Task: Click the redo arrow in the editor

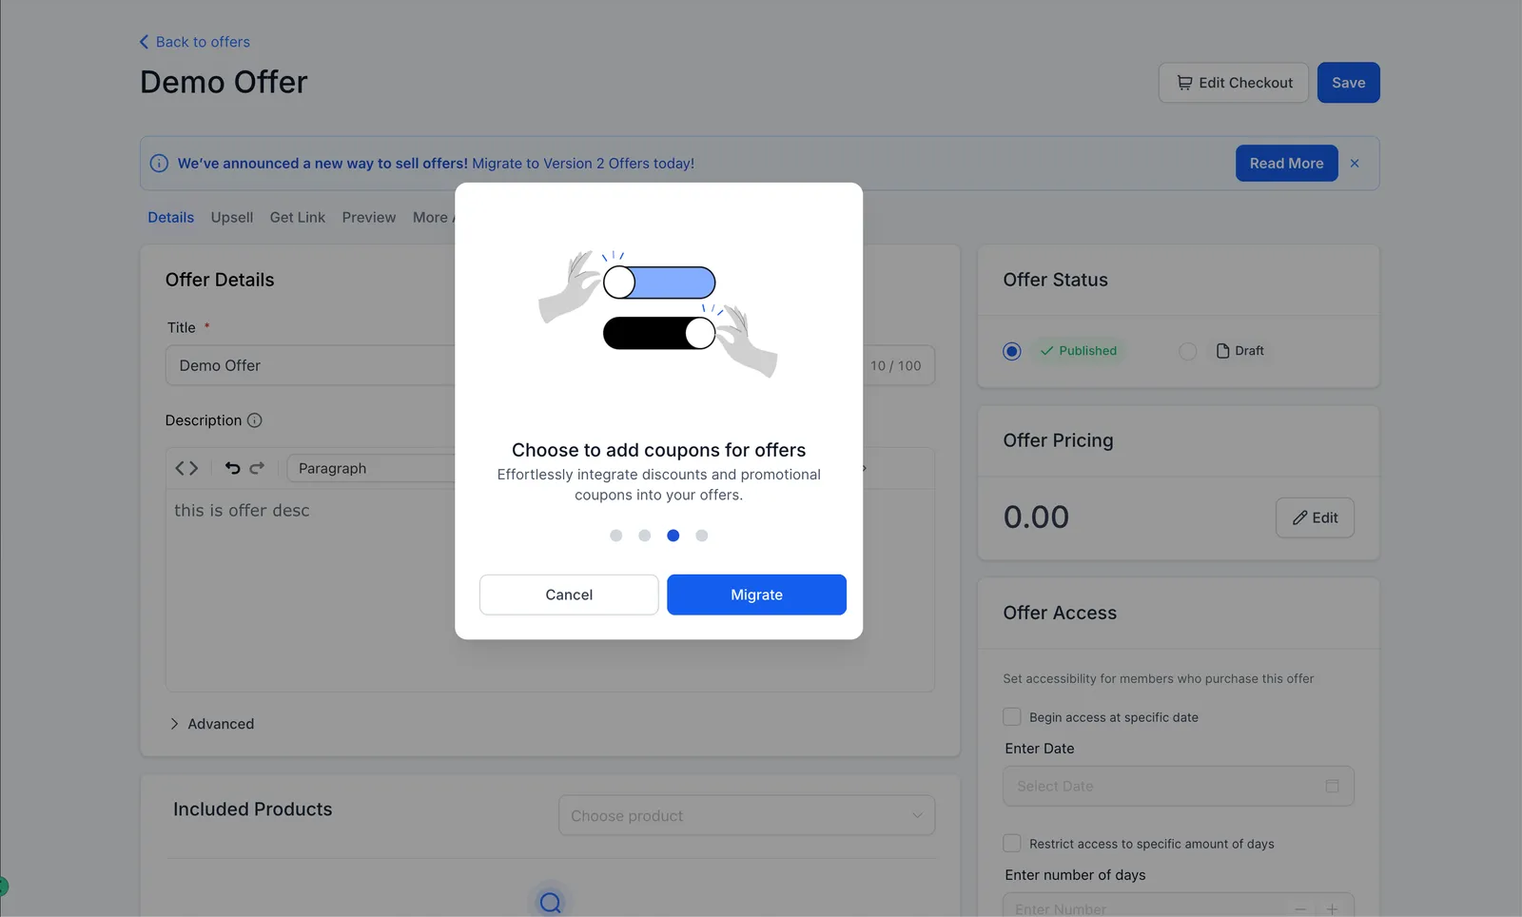Action: (257, 468)
